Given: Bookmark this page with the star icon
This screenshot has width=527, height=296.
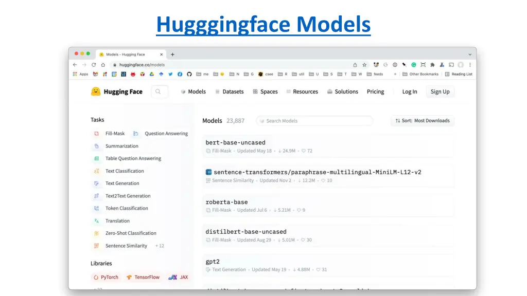Looking at the screenshot, I should (x=364, y=65).
